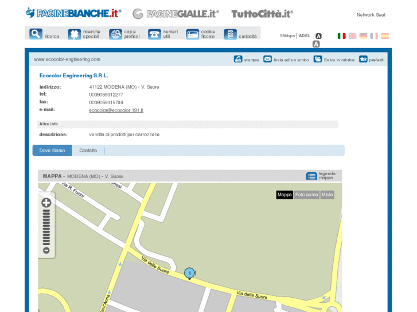Click the description vendita di prodotti per carrozzerie
Viewport: 417px width, 312px height.
coord(124,135)
